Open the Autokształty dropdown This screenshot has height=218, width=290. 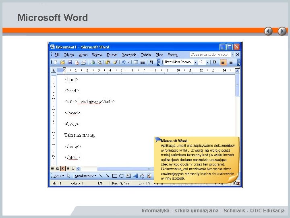point(85,176)
